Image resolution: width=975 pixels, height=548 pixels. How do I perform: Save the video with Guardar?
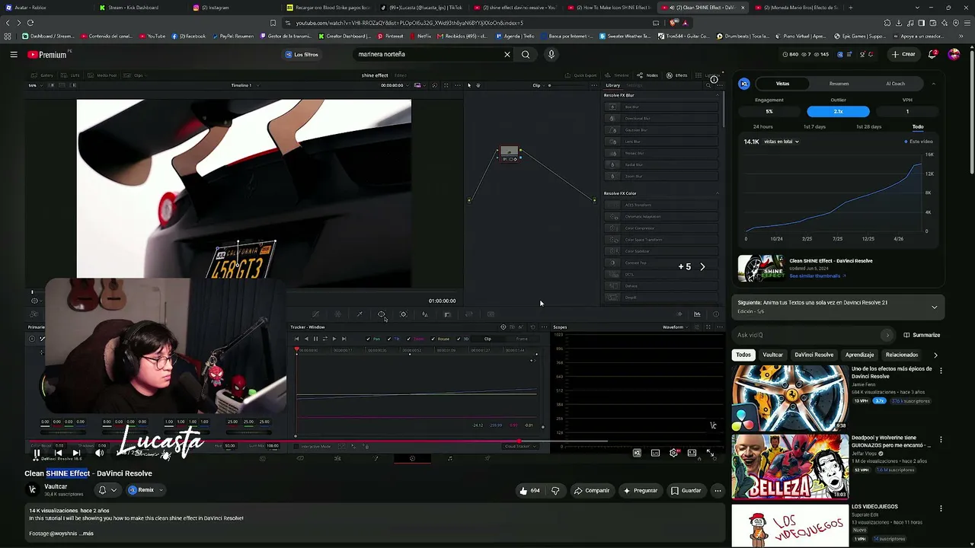[686, 491]
